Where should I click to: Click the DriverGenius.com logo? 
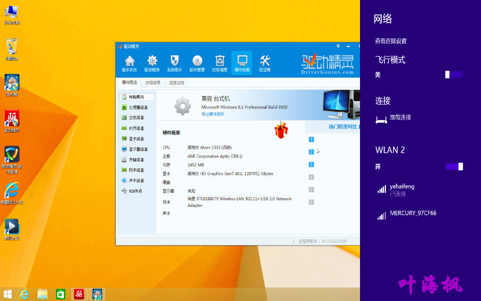pos(328,64)
